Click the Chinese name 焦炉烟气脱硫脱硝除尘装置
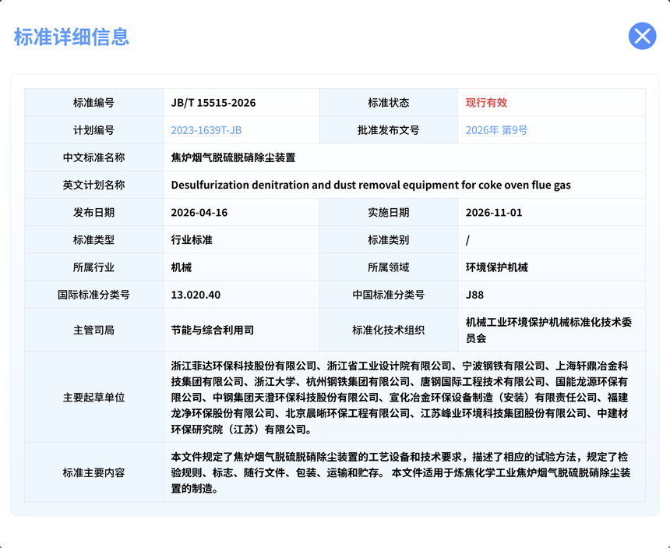 [x=233, y=157]
